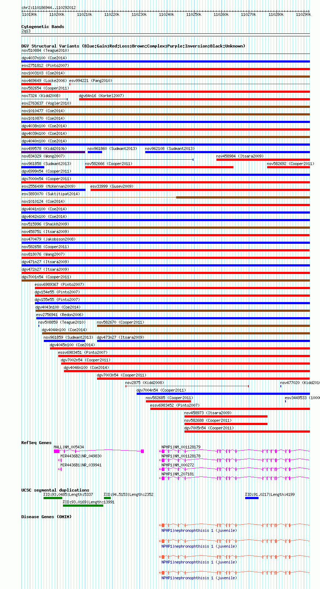The width and height of the screenshot is (320, 589).
Task: Click nsv469649 (Locke2006) label
Action: click(x=44, y=81)
